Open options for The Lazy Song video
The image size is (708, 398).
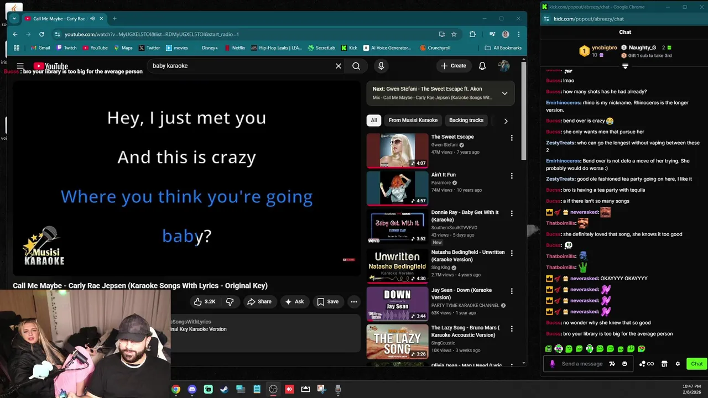[512, 329]
